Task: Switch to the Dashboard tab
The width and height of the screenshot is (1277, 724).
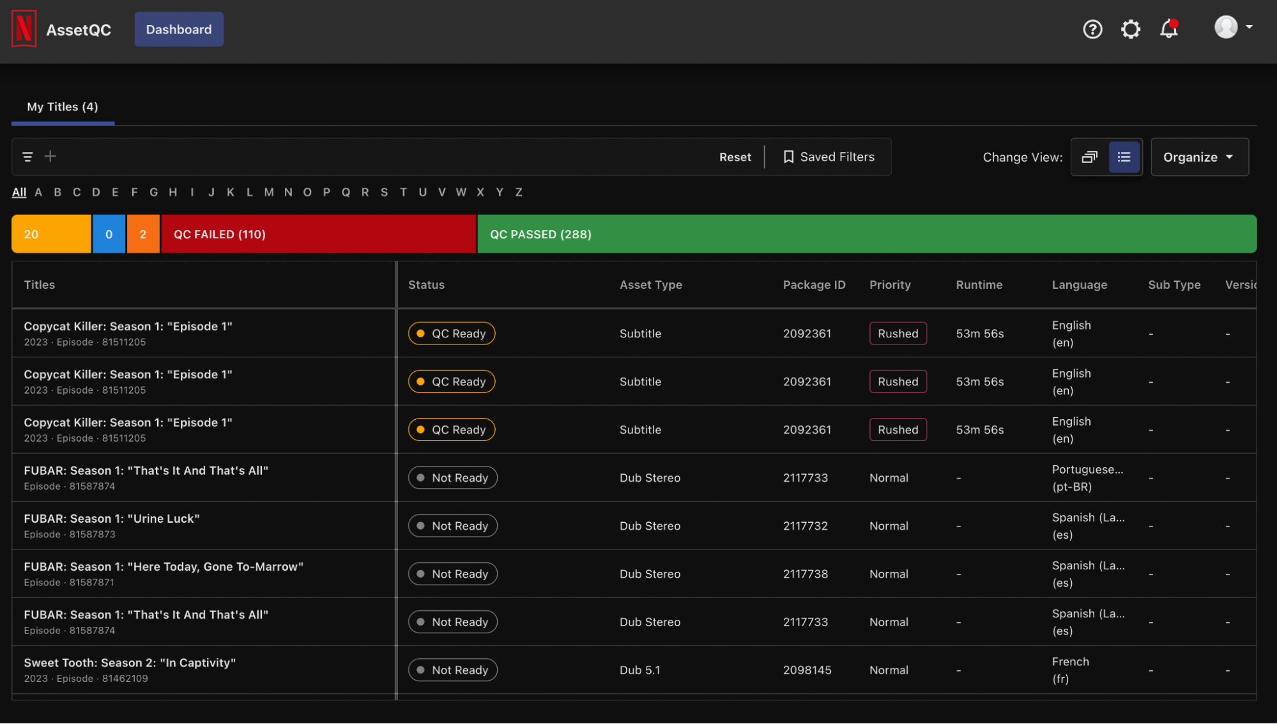Action: [179, 29]
